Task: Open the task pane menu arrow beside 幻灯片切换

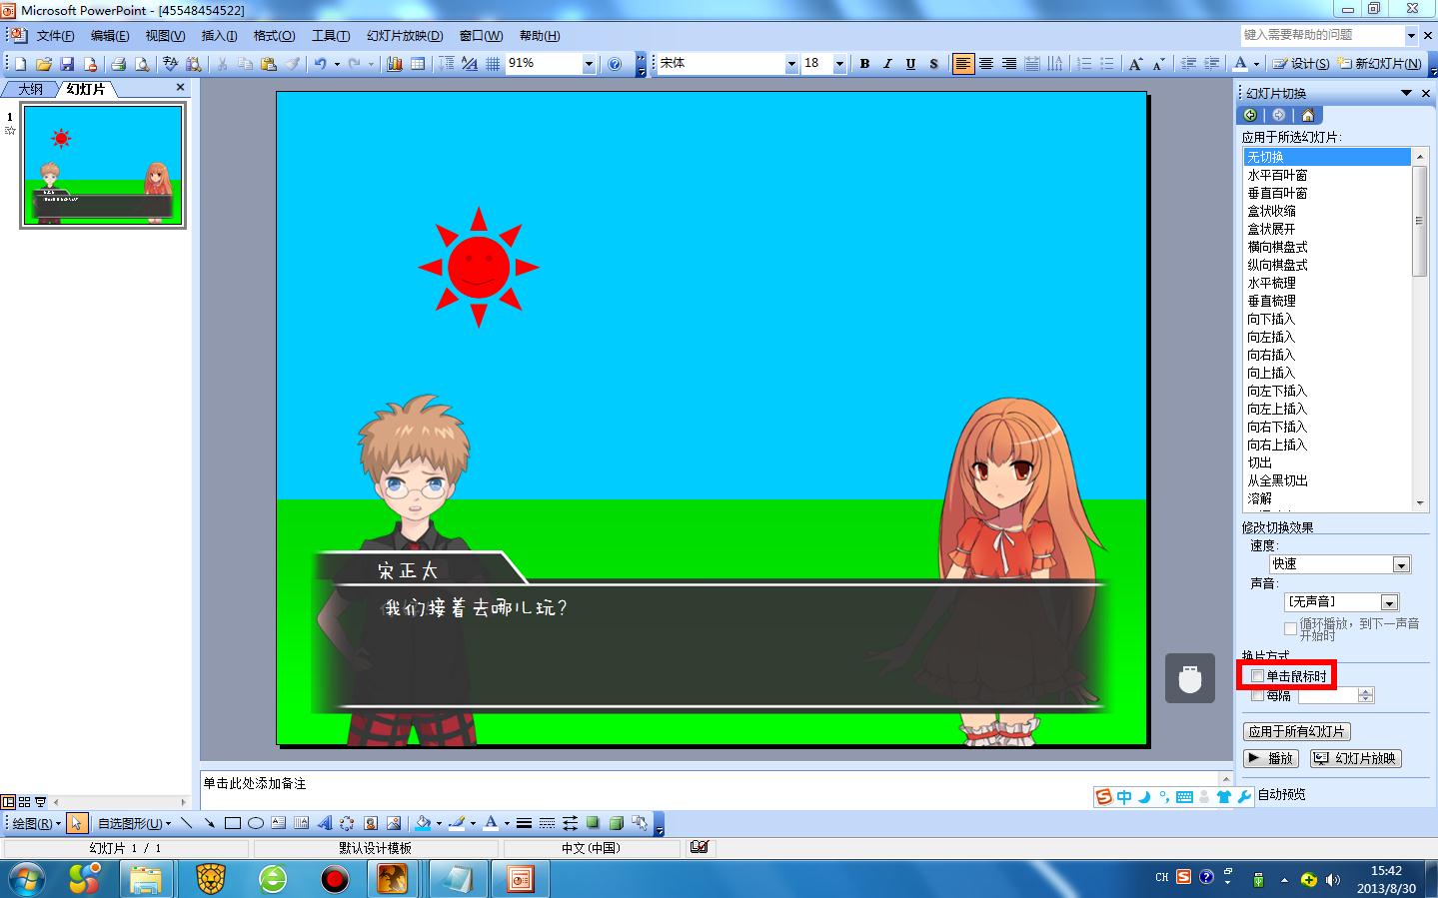Action: coord(1406,93)
